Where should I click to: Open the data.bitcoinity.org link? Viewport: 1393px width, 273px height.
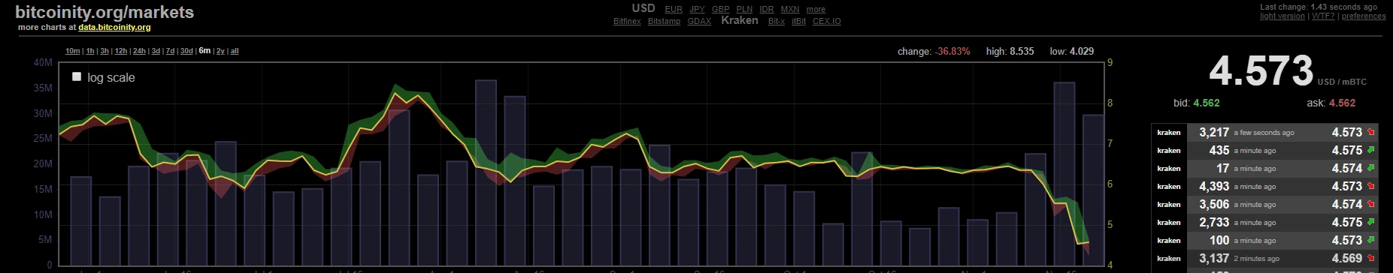[114, 27]
